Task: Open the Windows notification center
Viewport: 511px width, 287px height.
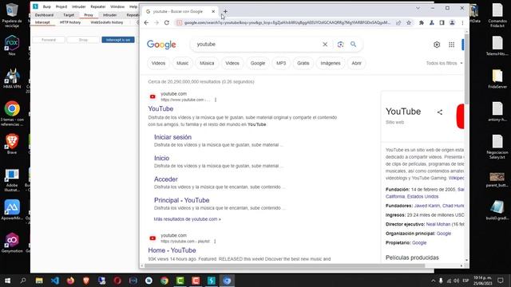Action: pos(501,281)
